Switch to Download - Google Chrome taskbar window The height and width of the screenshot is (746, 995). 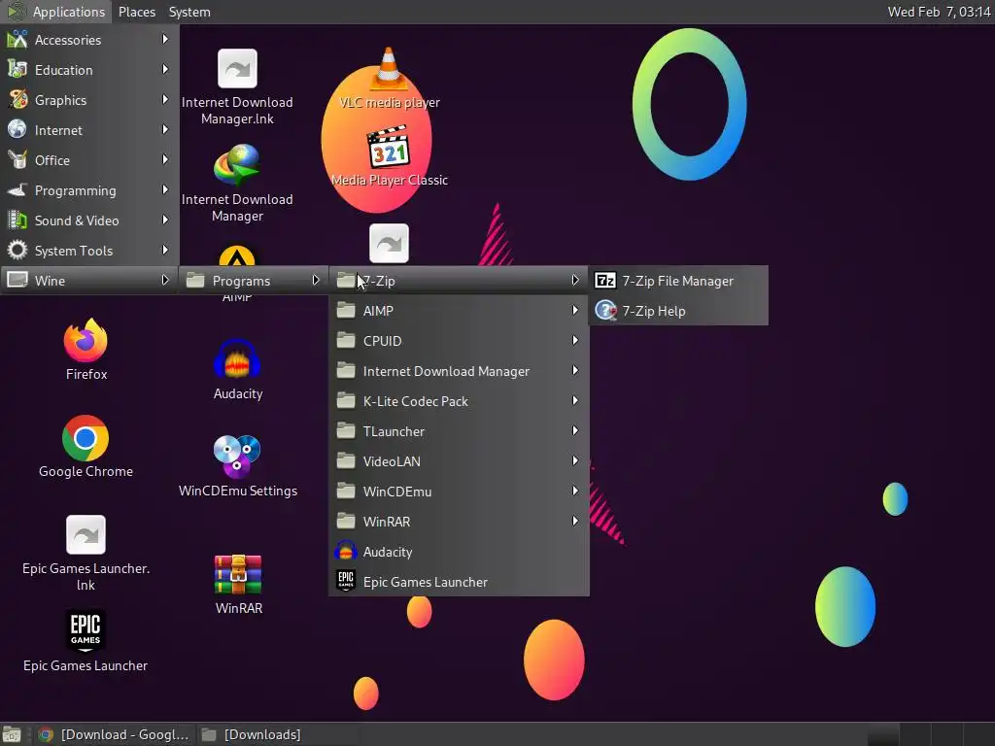click(x=115, y=734)
